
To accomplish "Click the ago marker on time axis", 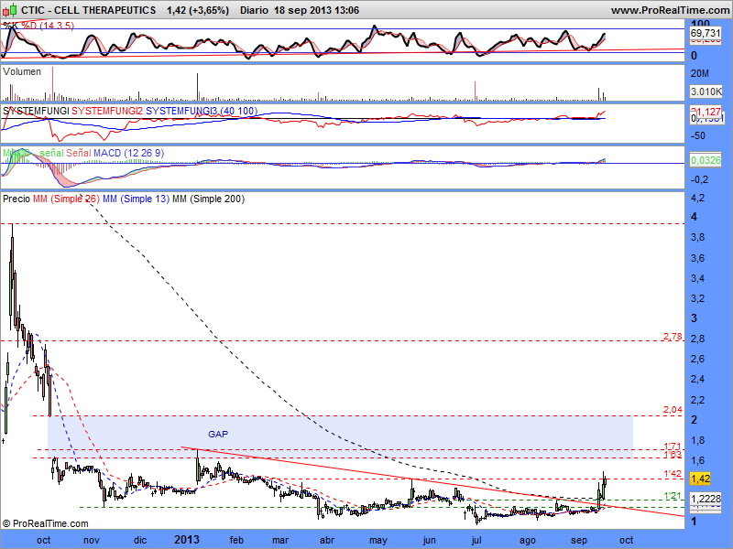I will [x=528, y=540].
